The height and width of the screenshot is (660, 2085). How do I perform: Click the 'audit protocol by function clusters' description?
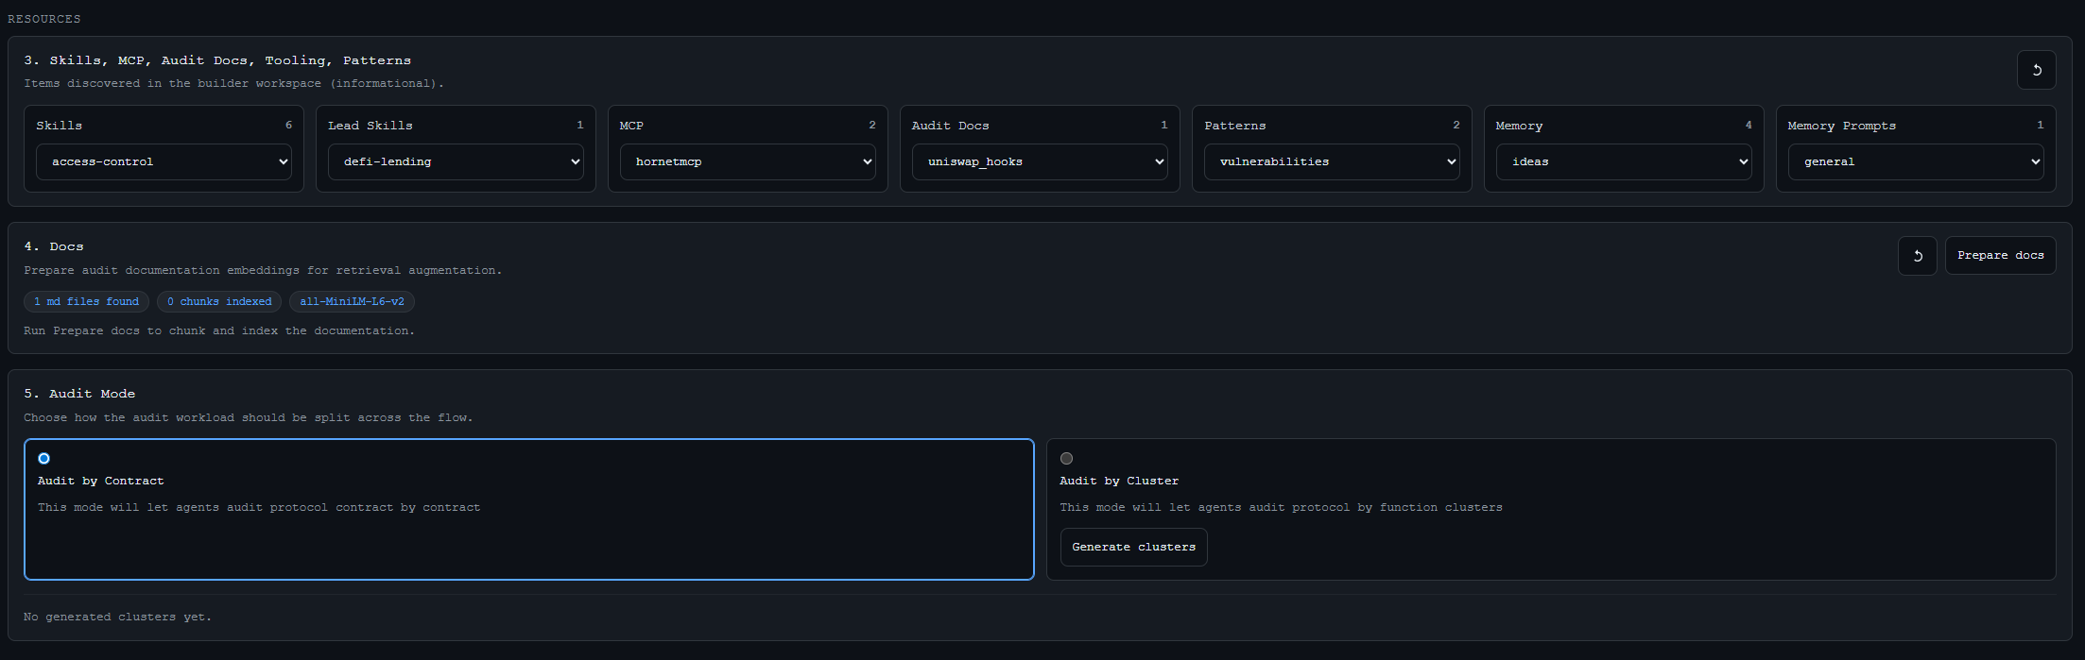pos(1281,508)
